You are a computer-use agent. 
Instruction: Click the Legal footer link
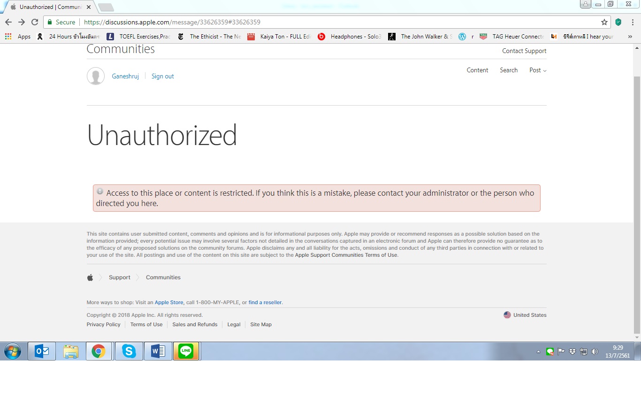click(x=234, y=324)
